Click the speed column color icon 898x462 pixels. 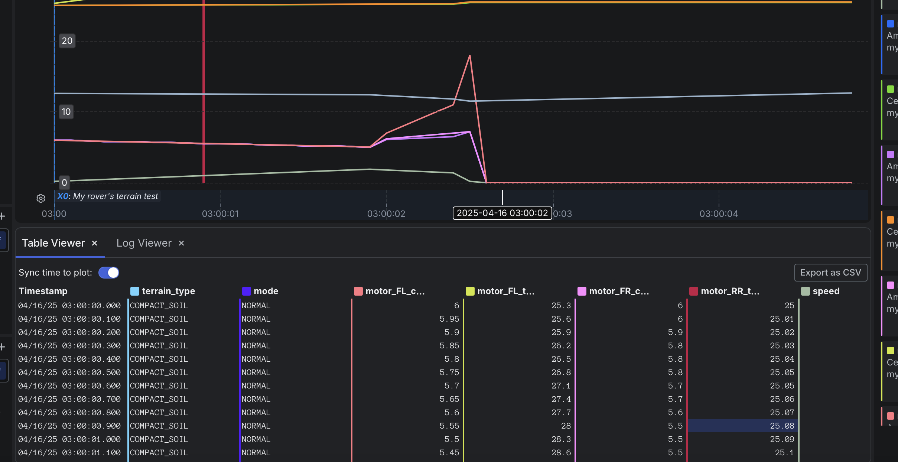tap(805, 291)
